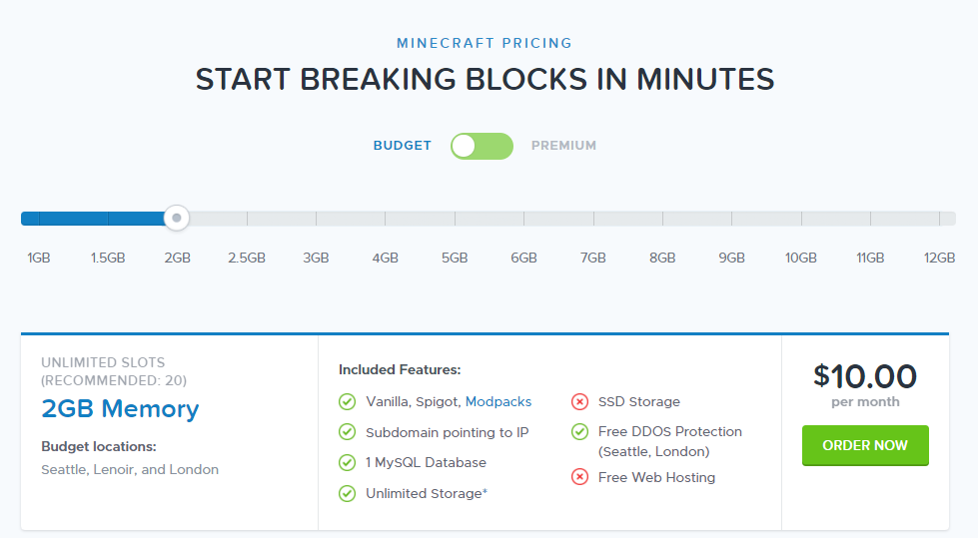This screenshot has height=538, width=978.
Task: Click the 2GB Memory plan heading
Action: 120,408
